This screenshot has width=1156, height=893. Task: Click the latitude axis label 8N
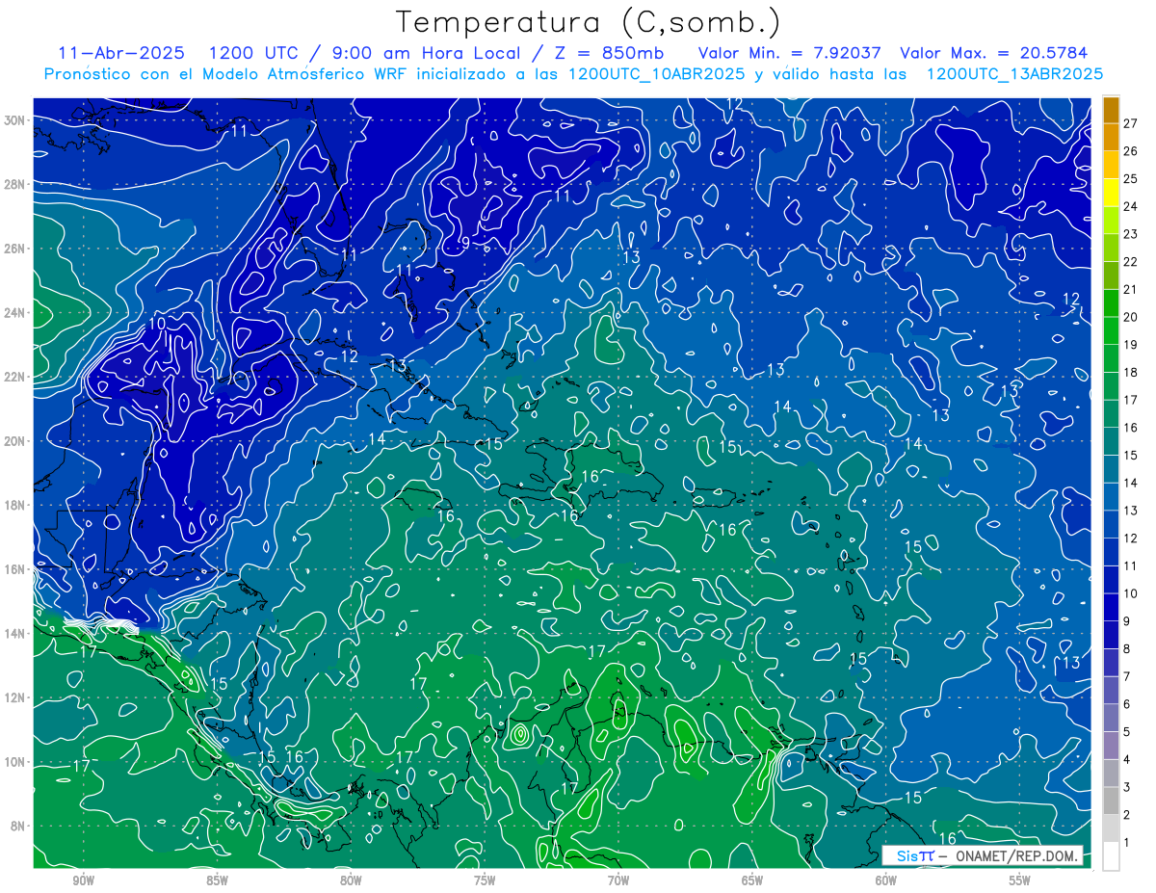click(18, 826)
